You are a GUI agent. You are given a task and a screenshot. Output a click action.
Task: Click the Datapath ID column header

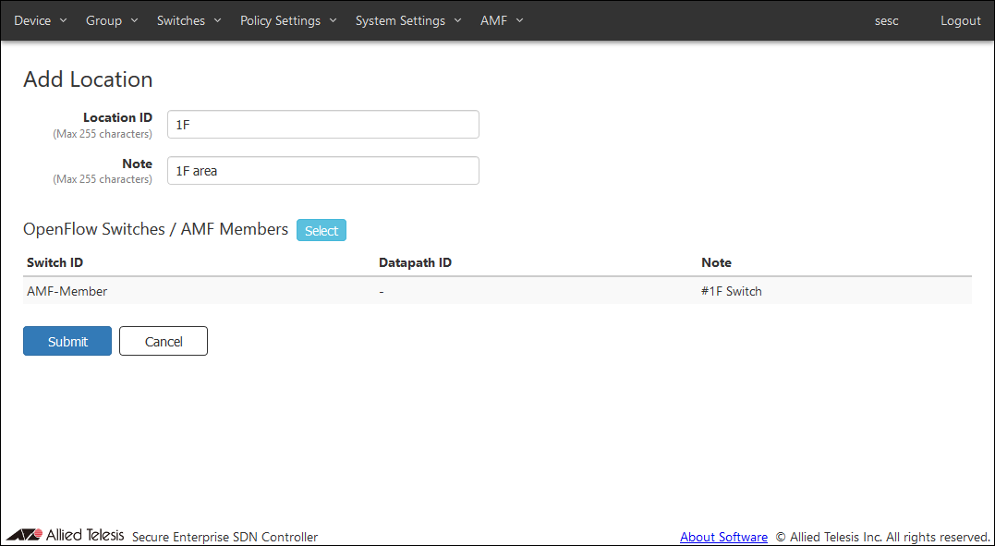415,262
